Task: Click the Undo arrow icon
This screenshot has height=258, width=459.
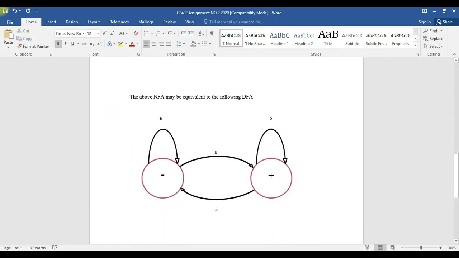Action: [x=14, y=11]
